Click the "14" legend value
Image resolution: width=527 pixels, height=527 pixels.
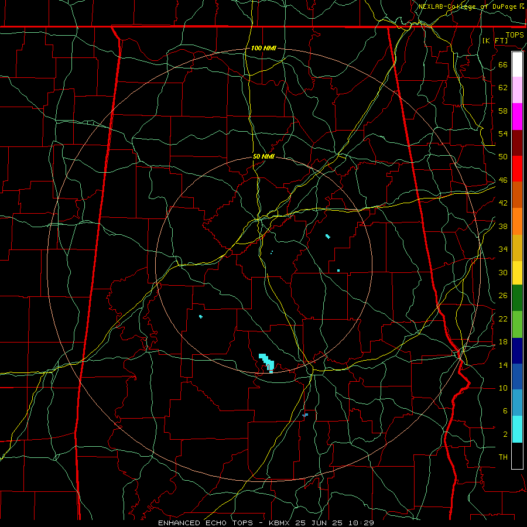(x=503, y=365)
